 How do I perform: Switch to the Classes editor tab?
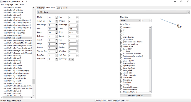[x=62, y=8]
